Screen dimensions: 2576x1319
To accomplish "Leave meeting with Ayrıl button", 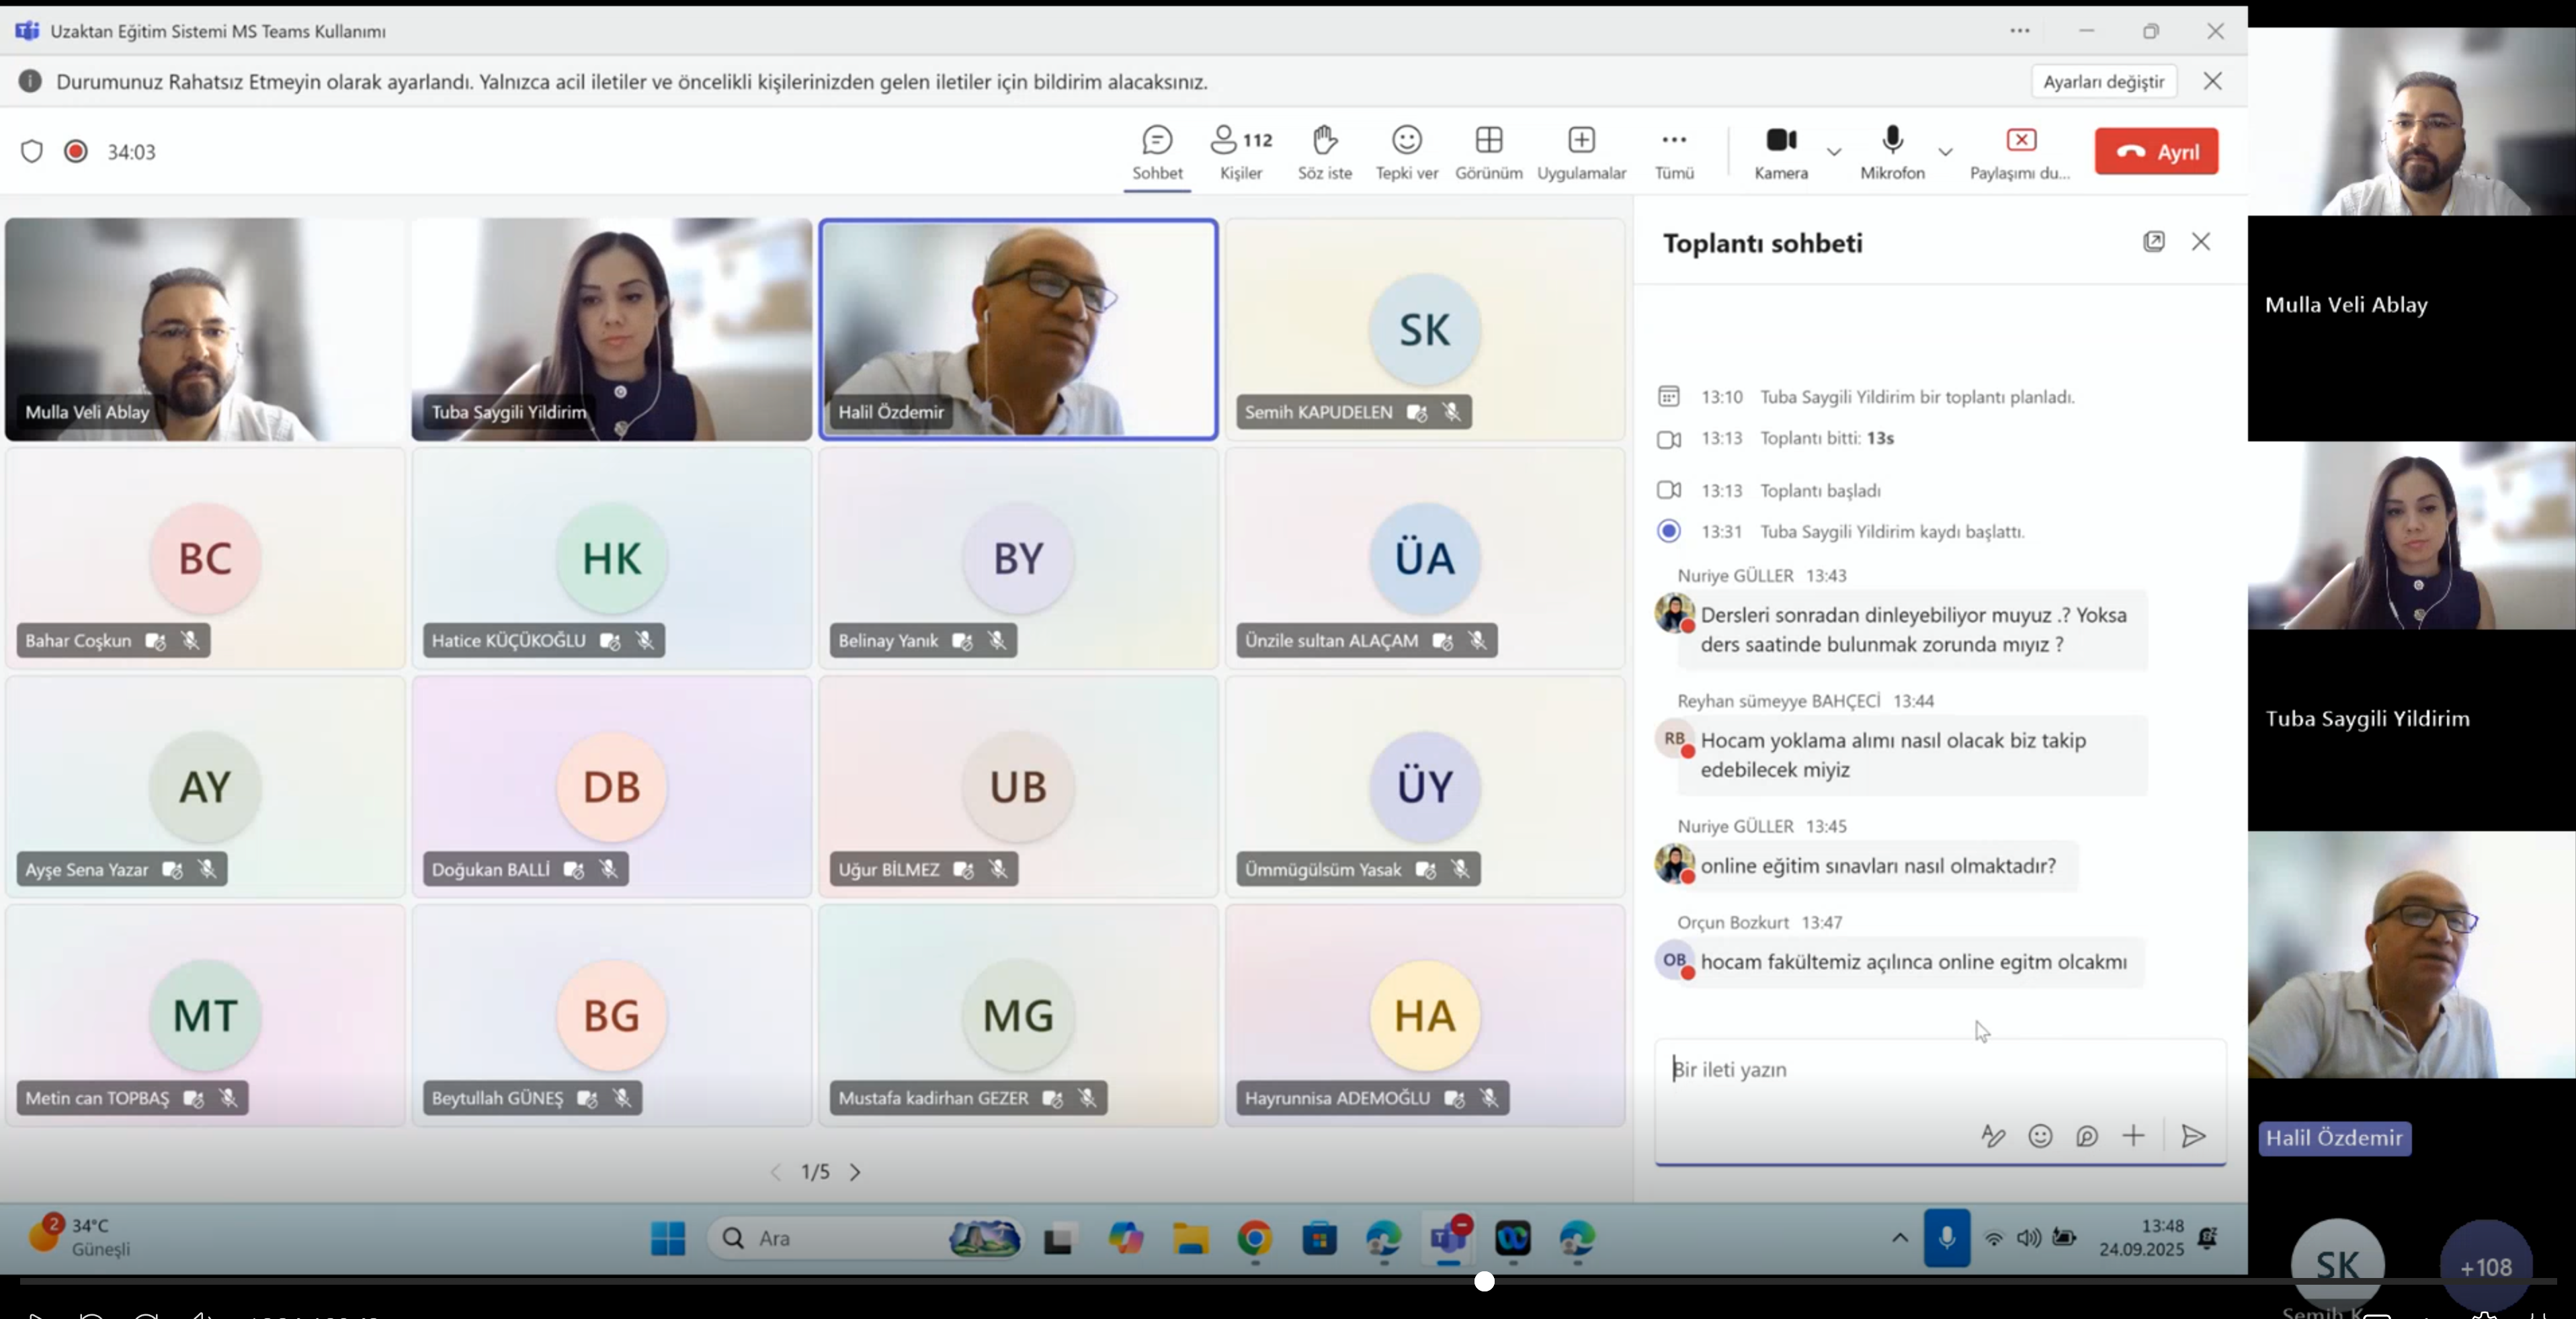I will (2156, 151).
